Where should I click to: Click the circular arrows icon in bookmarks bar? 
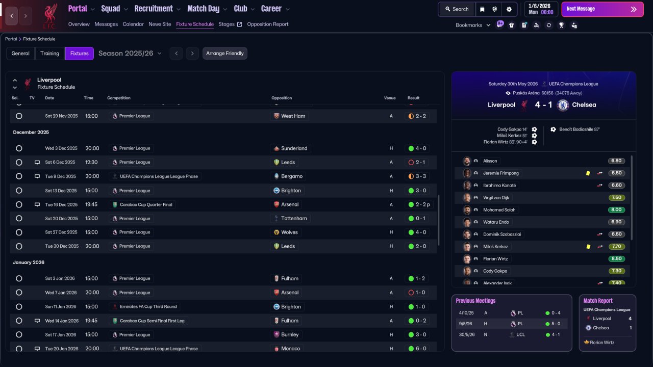[x=549, y=25]
